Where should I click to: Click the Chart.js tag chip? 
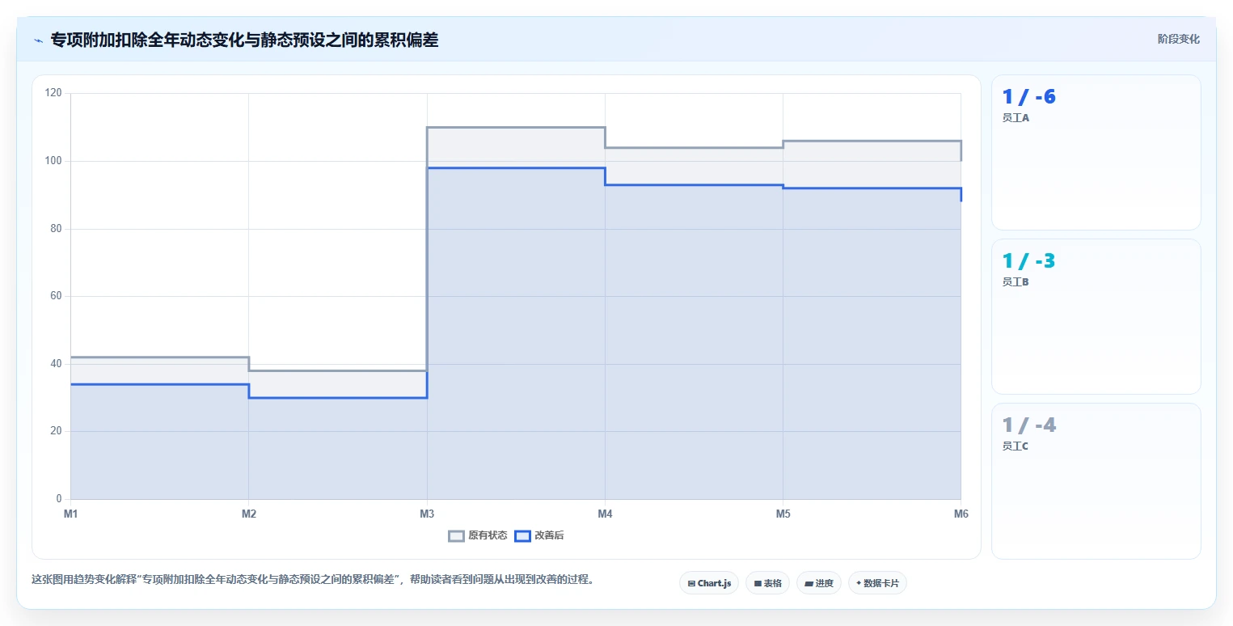[709, 583]
